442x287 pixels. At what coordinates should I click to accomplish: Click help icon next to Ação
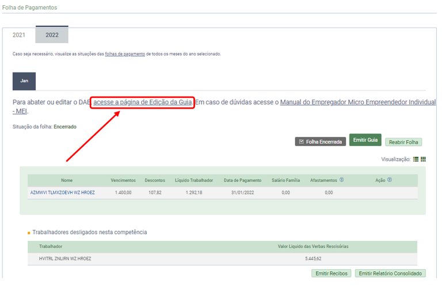coord(390,179)
